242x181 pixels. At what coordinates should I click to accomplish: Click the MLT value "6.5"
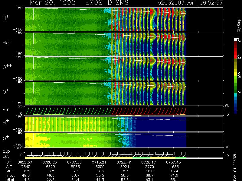(27, 171)
